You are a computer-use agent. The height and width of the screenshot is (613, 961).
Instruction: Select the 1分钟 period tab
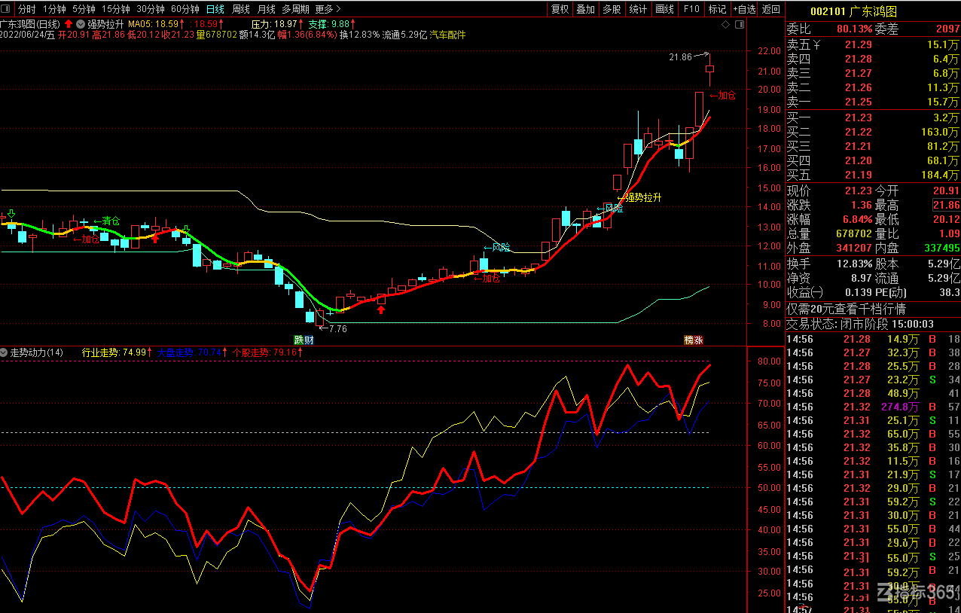[x=54, y=9]
